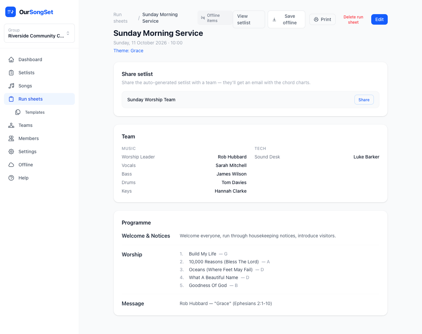Click the Run sheets breadcrumb link
The height and width of the screenshot is (334, 422).
(x=120, y=18)
